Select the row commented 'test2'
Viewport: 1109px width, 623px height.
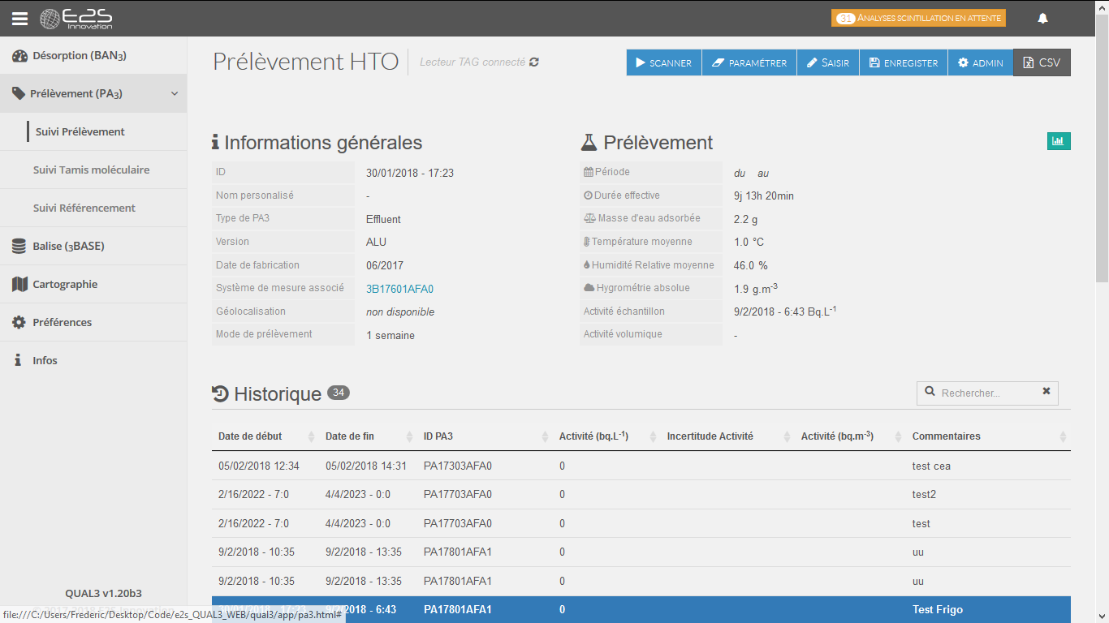pos(641,494)
